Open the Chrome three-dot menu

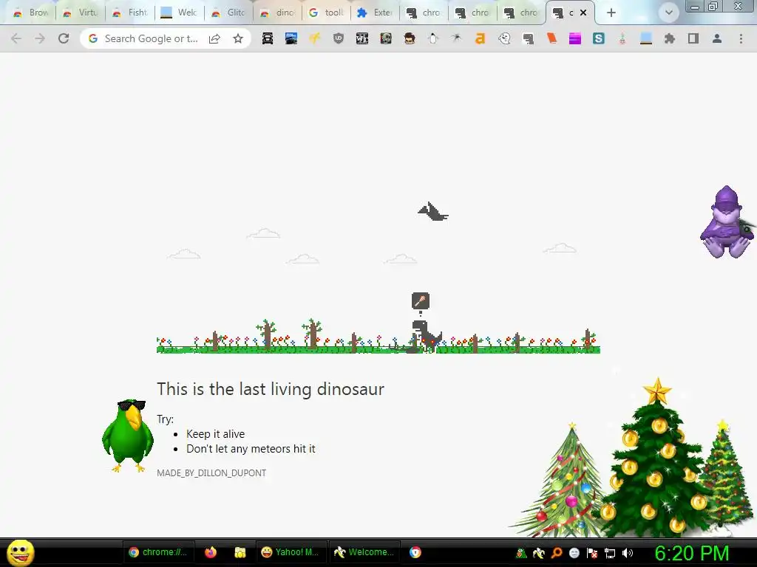click(741, 38)
